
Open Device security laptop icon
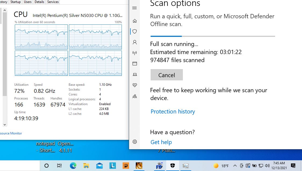(x=135, y=74)
